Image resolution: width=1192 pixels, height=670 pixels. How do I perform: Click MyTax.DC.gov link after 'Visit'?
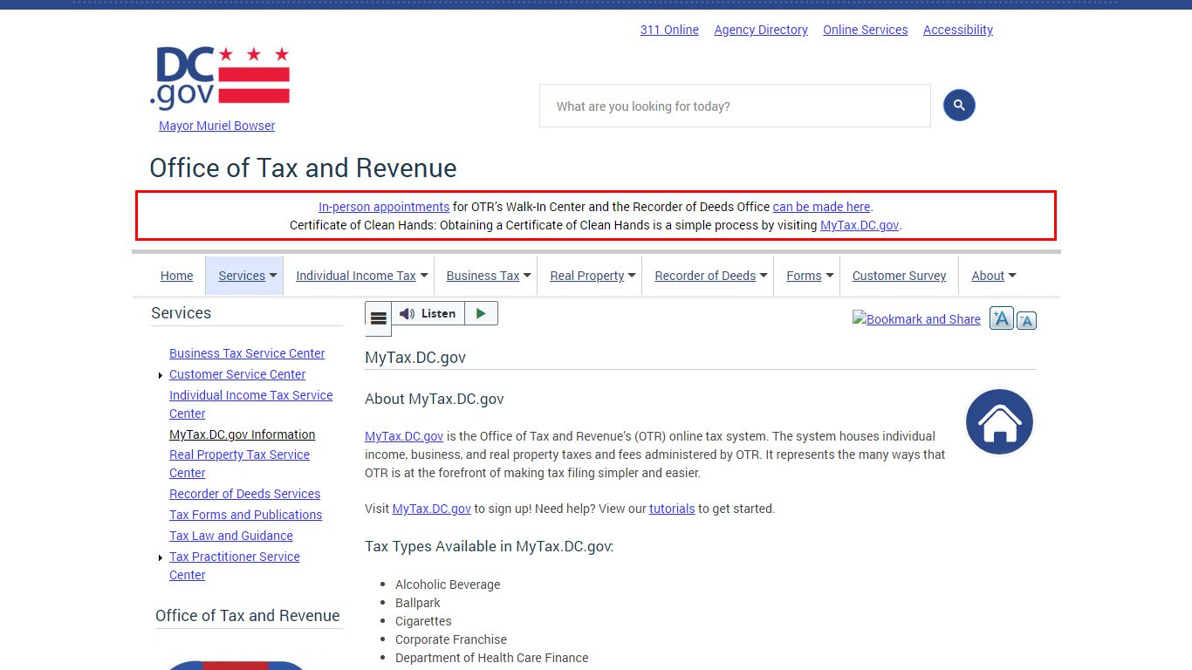(432, 509)
